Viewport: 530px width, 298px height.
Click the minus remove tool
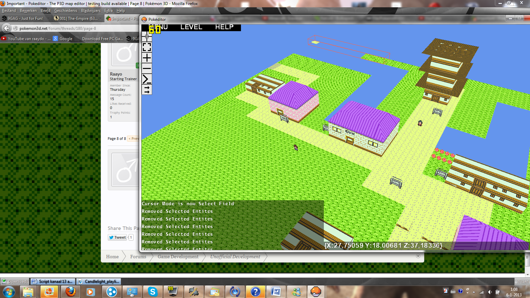click(147, 68)
